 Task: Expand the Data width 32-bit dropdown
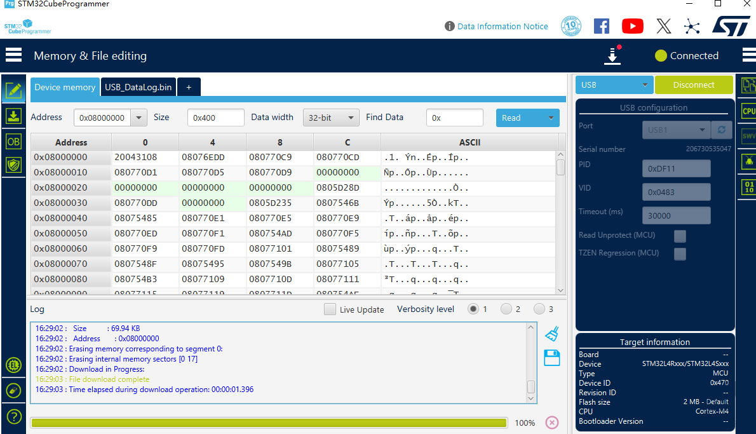click(x=331, y=118)
